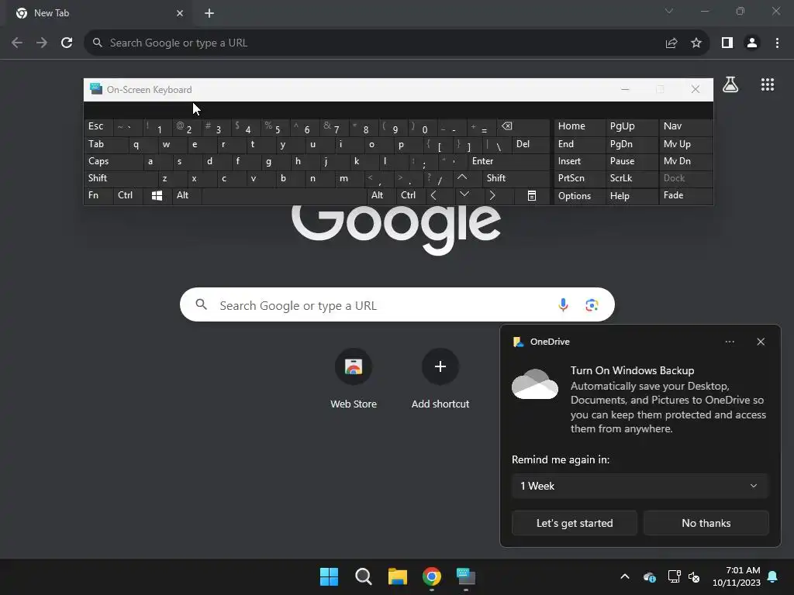
Task: Click the Tab key on On-Screen Keyboard
Action: coord(106,144)
